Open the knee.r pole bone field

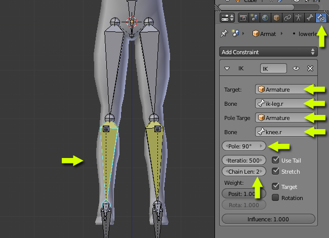285,132
